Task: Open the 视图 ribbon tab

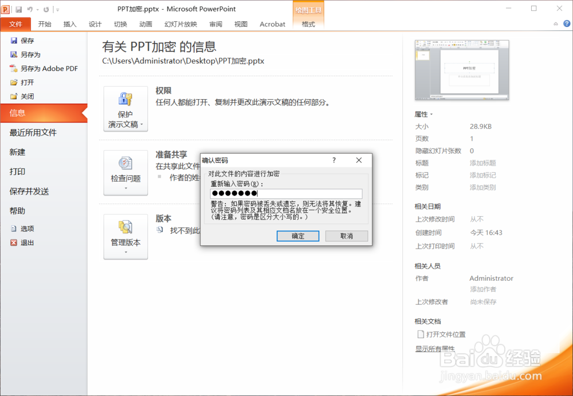Action: click(241, 24)
